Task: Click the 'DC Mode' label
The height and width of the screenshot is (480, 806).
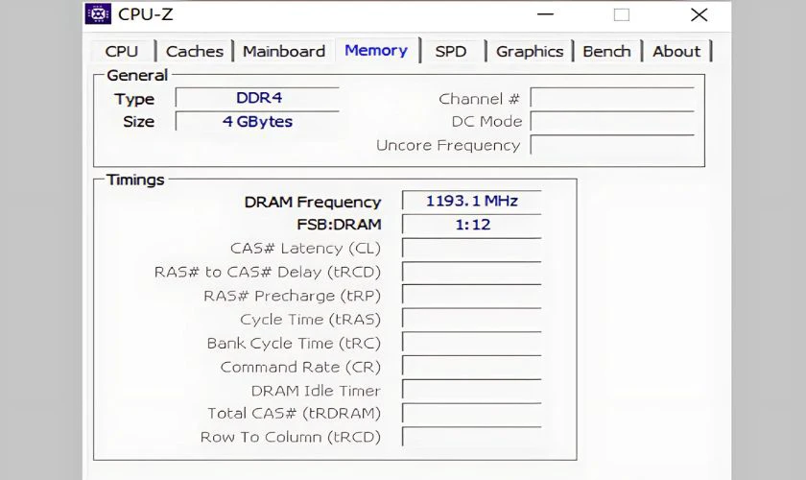Action: [486, 121]
